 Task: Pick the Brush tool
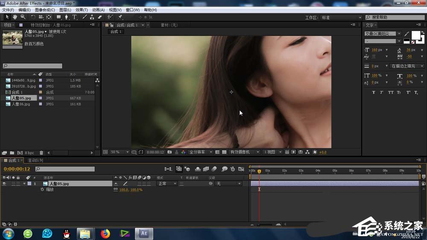click(85, 17)
